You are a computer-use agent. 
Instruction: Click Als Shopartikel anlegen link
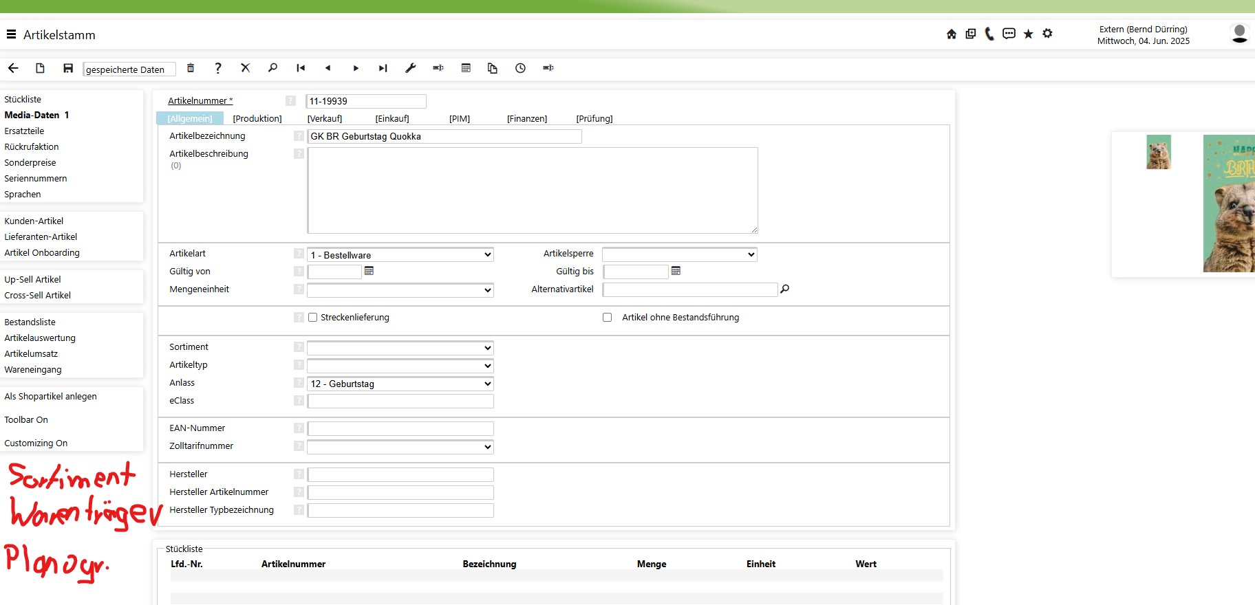click(x=50, y=397)
